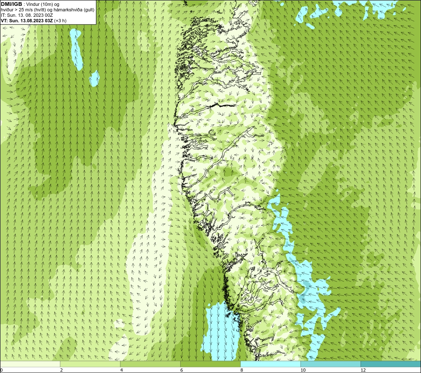The image size is (421, 373).
Task: Click the '8' label under the scale
Action: (242, 370)
